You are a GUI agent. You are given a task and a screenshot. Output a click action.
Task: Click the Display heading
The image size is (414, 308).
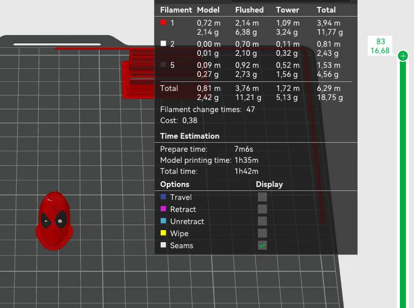[x=269, y=184]
